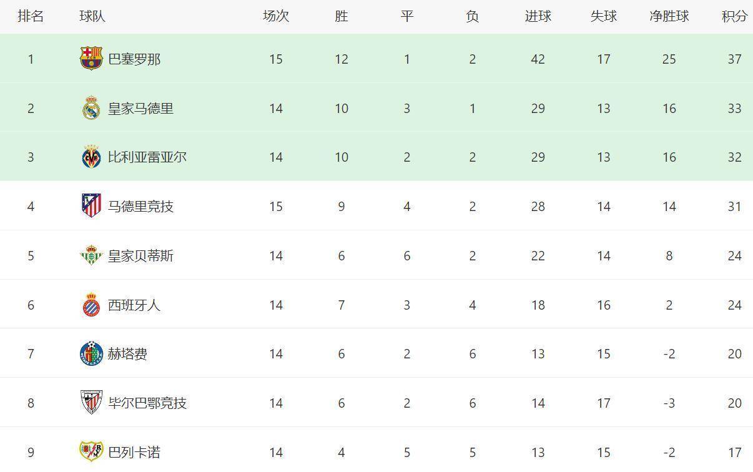This screenshot has width=753, height=472.
Task: Open the 皇家马德里 team link
Action: tap(140, 109)
